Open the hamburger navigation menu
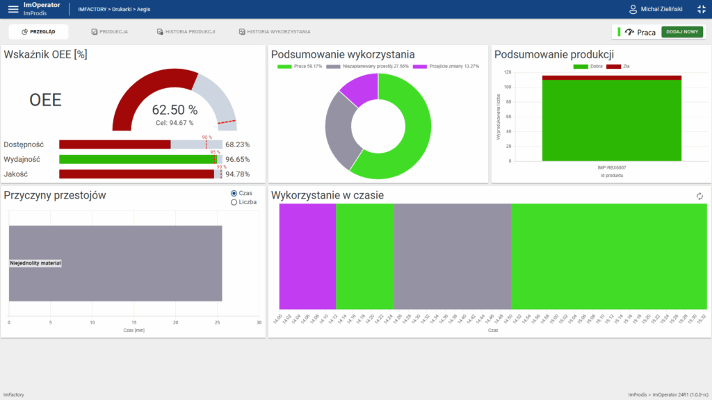Screen dimensions: 712x400 click(x=13, y=9)
